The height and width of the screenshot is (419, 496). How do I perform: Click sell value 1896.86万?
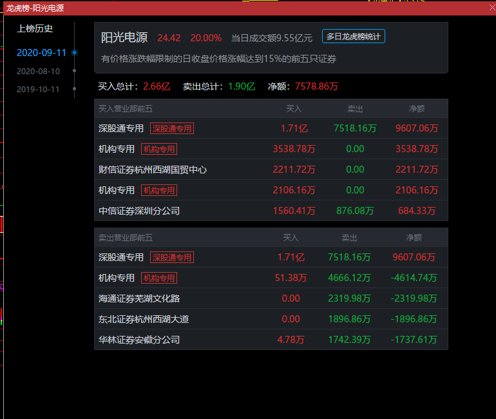click(349, 319)
